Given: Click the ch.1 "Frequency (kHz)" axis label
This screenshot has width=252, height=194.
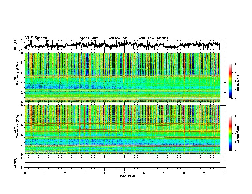Looking at the screenshot, I should [x=17, y=74].
